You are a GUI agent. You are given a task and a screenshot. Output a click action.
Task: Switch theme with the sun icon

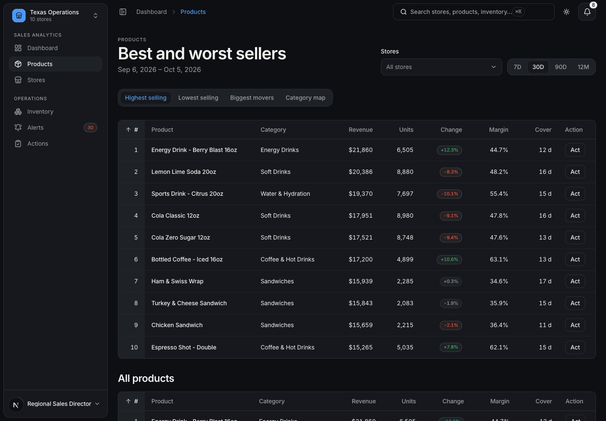pyautogui.click(x=566, y=12)
